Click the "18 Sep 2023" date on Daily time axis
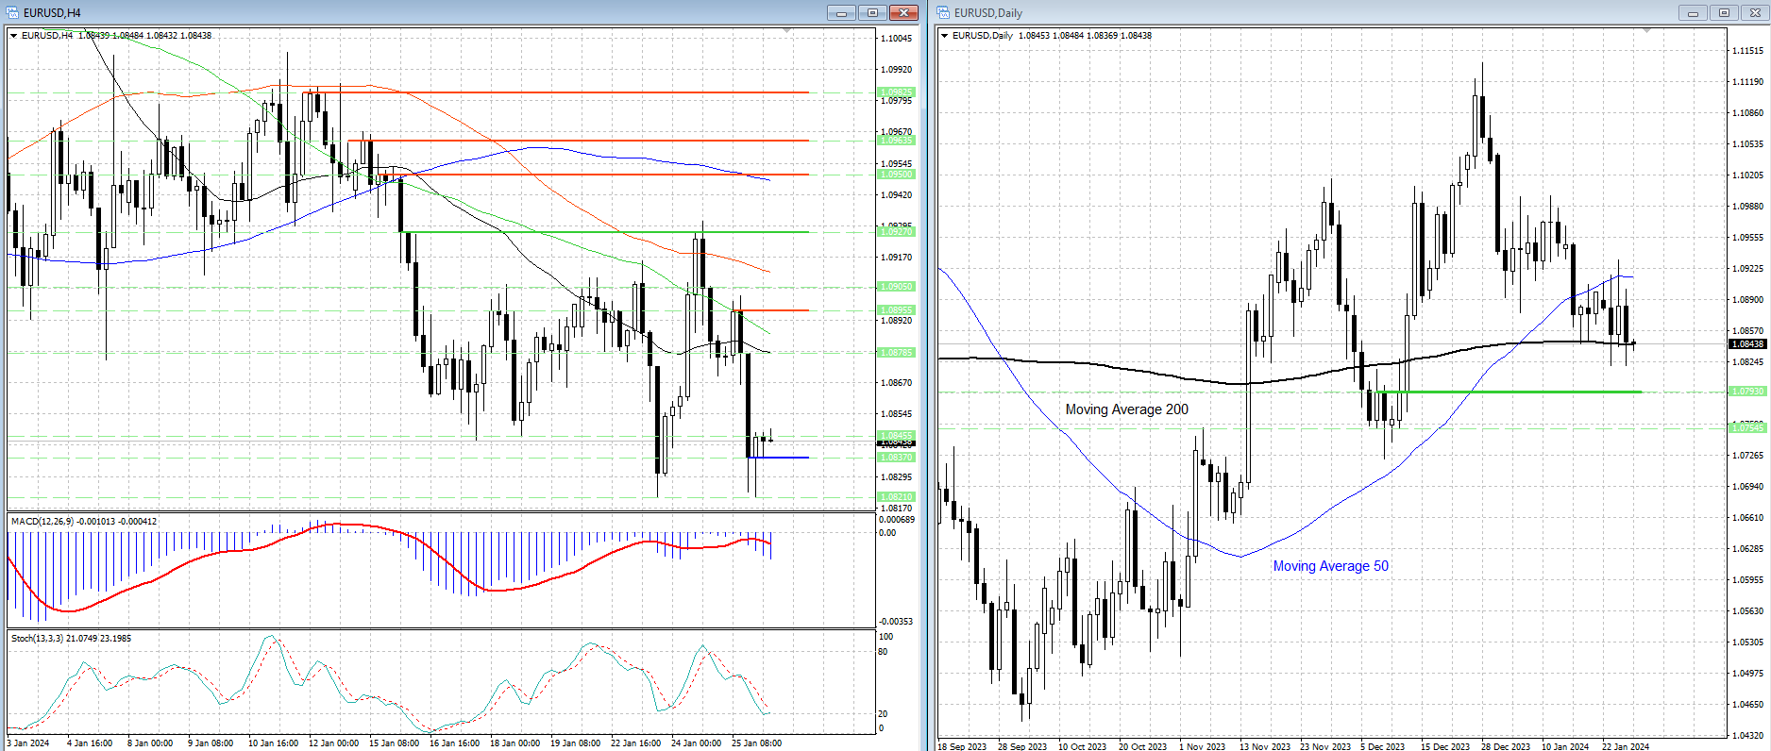Screen dimensions: 1771x751 point(962,746)
